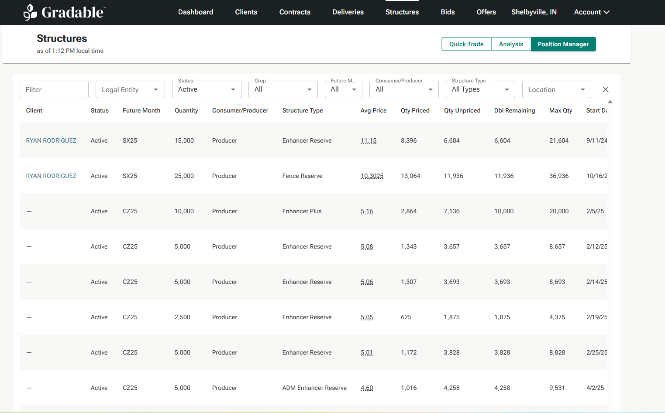
Task: Click the 10.3025 average price value
Action: tap(372, 176)
